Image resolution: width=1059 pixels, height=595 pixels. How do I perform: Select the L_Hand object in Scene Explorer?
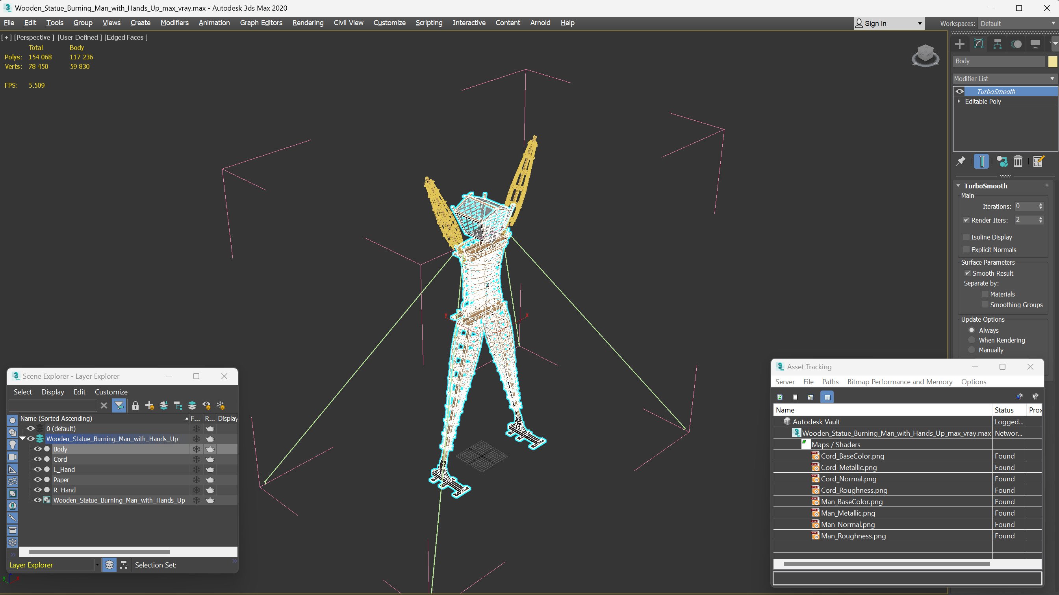[x=64, y=469]
